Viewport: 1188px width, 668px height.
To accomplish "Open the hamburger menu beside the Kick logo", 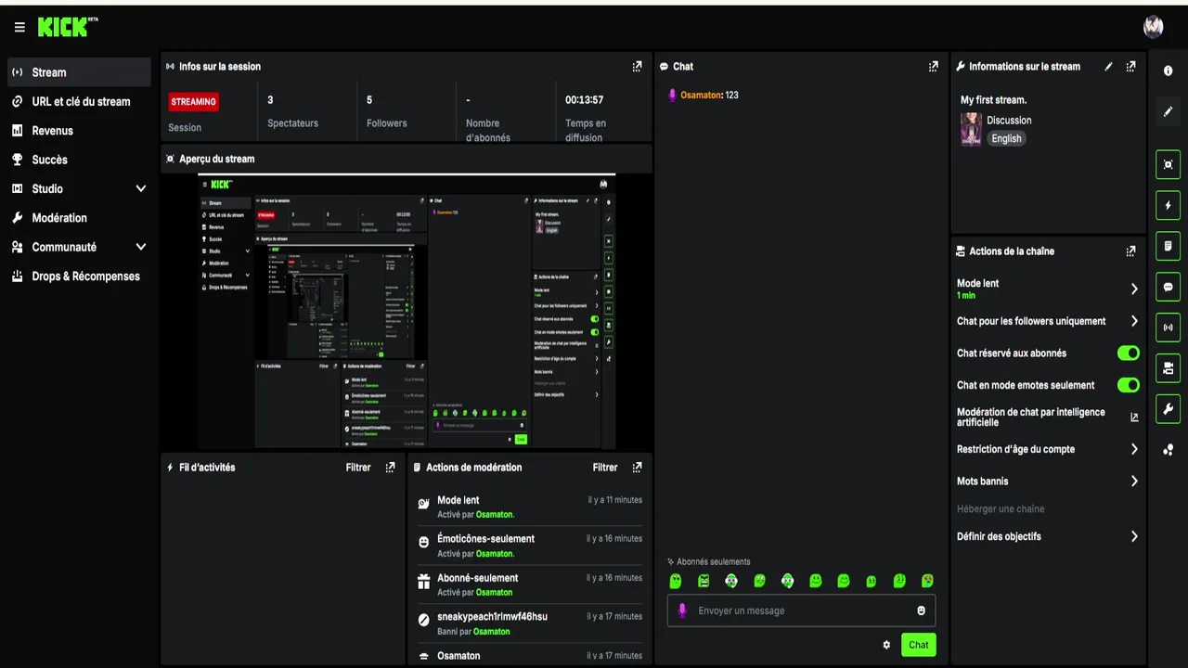I will tap(19, 28).
